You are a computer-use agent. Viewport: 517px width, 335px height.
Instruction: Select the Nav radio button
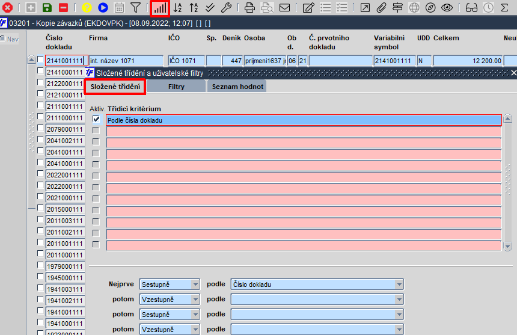(x=2, y=38)
